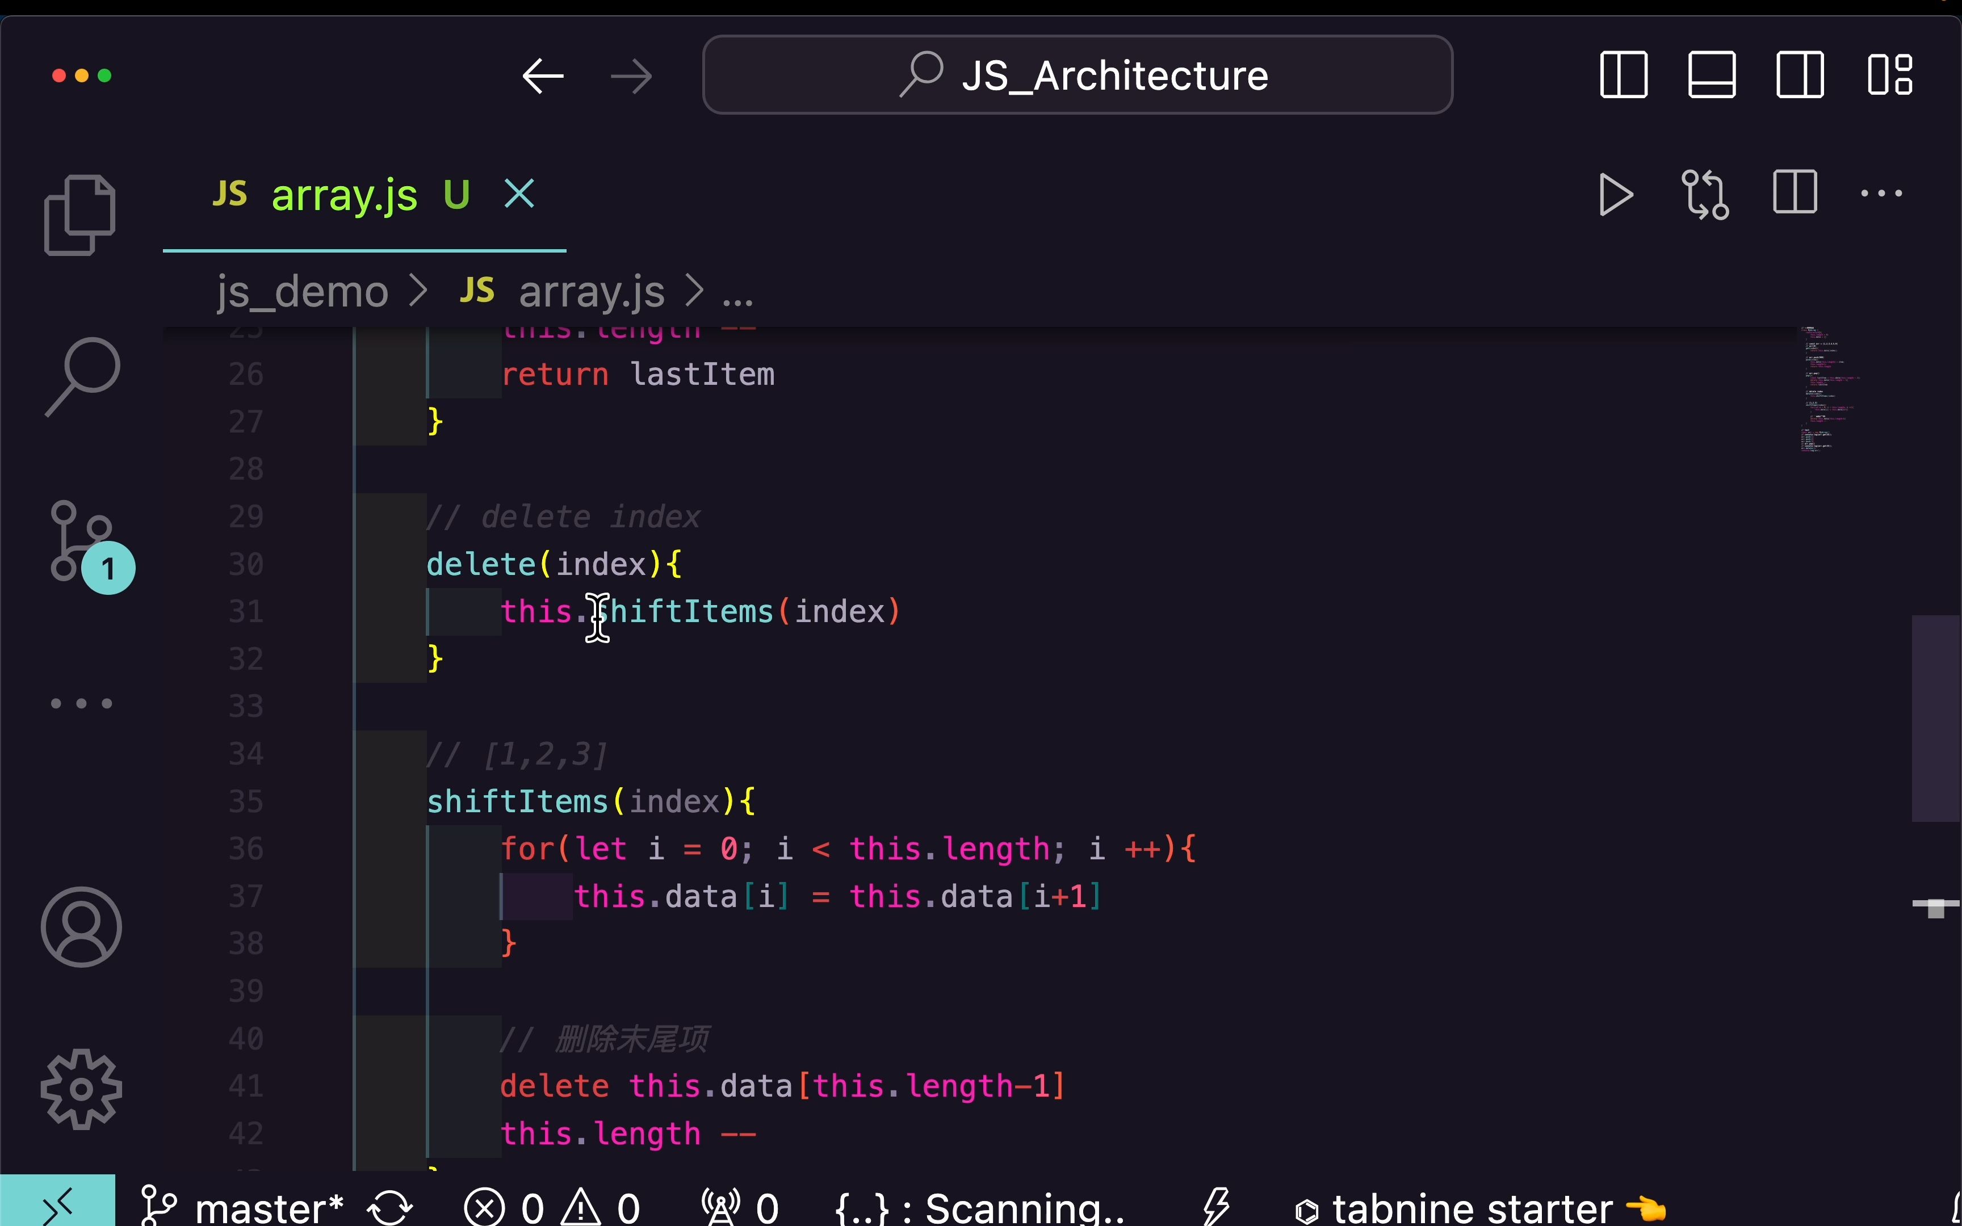Click line number 30 in the gutter
The height and width of the screenshot is (1226, 1962).
point(246,564)
